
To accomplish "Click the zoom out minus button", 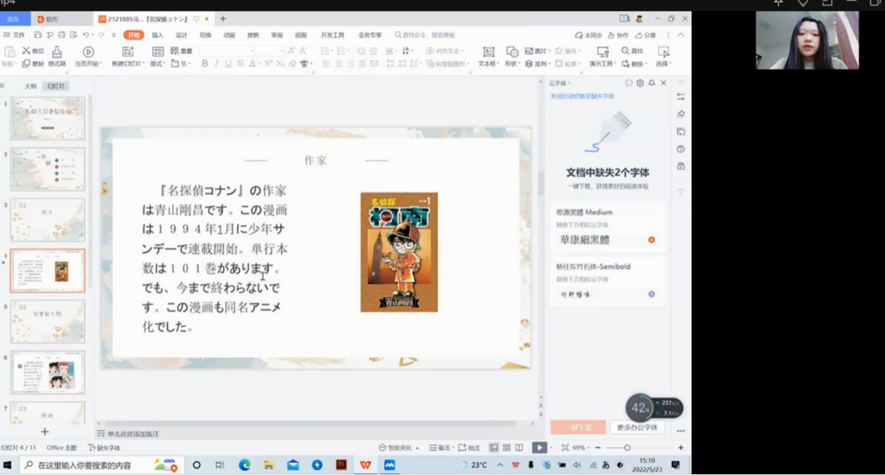I will coord(597,448).
